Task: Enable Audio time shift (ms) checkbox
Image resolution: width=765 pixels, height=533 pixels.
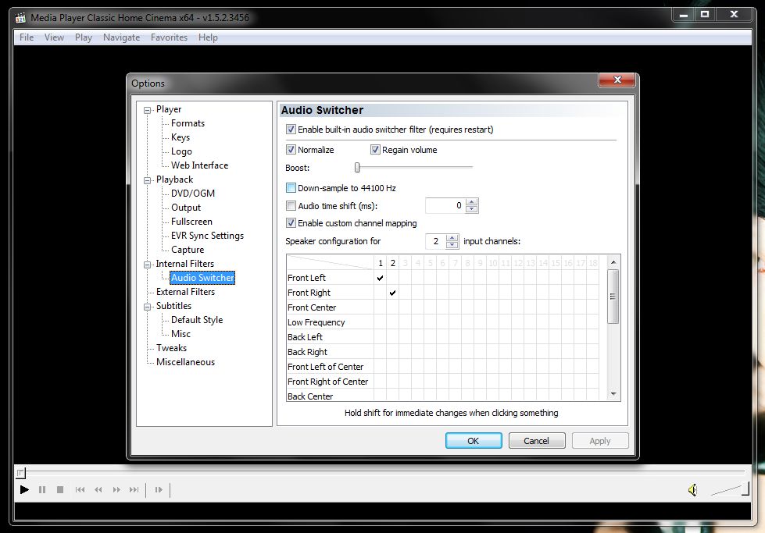Action: click(x=291, y=205)
